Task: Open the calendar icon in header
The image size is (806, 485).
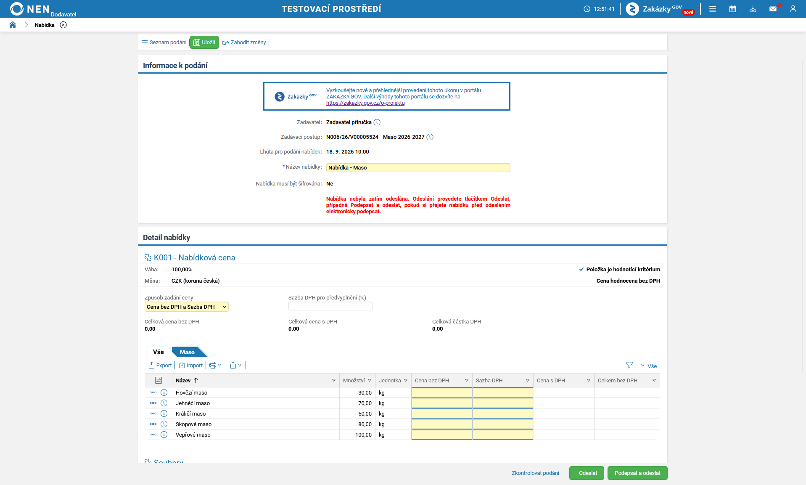Action: click(732, 9)
